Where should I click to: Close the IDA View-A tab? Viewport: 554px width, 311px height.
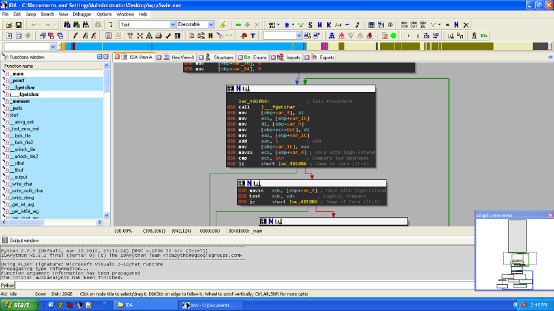[x=117, y=57]
